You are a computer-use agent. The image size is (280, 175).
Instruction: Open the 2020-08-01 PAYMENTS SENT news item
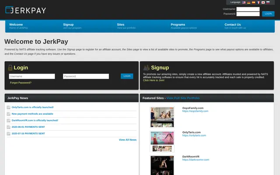pos(28,127)
